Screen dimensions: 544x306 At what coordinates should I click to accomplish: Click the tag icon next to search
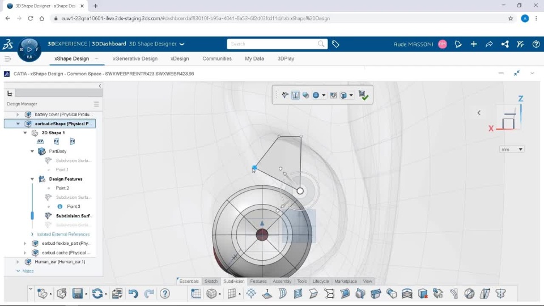coord(335,44)
